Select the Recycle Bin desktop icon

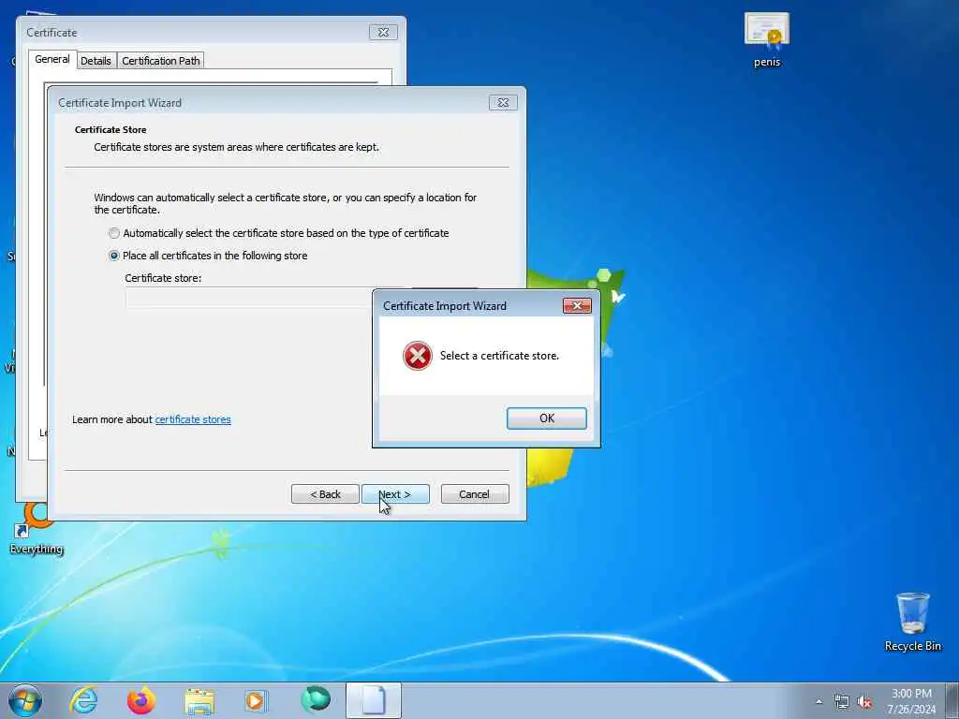912,622
